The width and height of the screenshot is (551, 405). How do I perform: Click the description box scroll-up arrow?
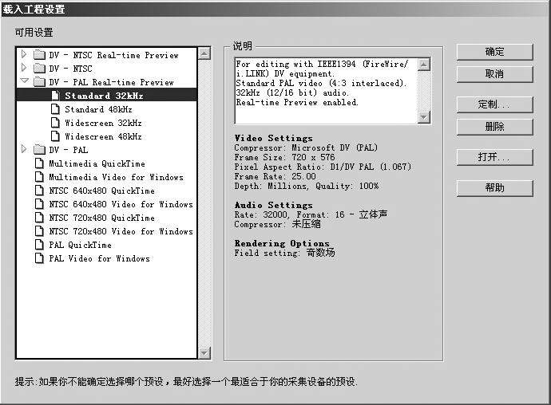tap(424, 65)
